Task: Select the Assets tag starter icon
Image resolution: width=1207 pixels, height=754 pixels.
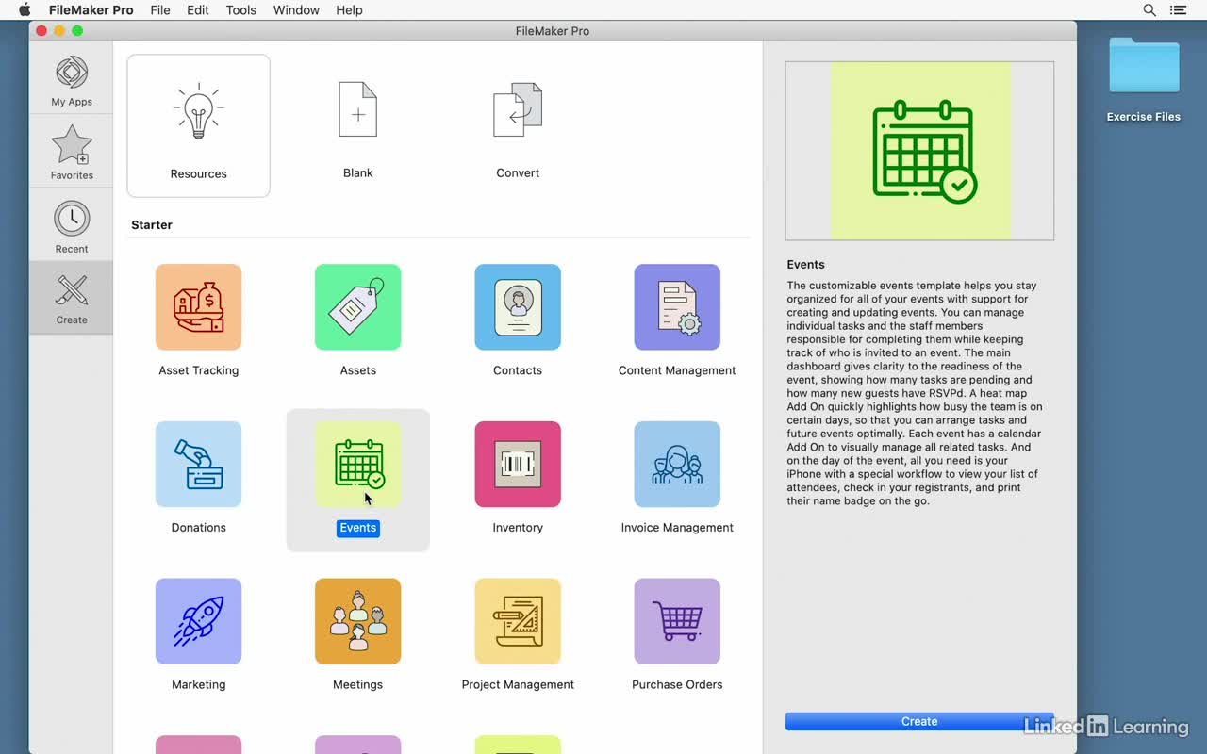Action: (358, 307)
